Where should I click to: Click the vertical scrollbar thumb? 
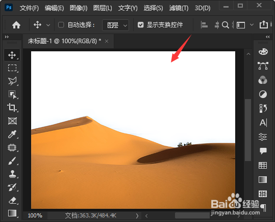coord(248,130)
